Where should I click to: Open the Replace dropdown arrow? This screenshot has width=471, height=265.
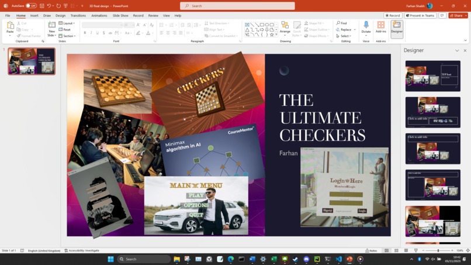pos(355,29)
